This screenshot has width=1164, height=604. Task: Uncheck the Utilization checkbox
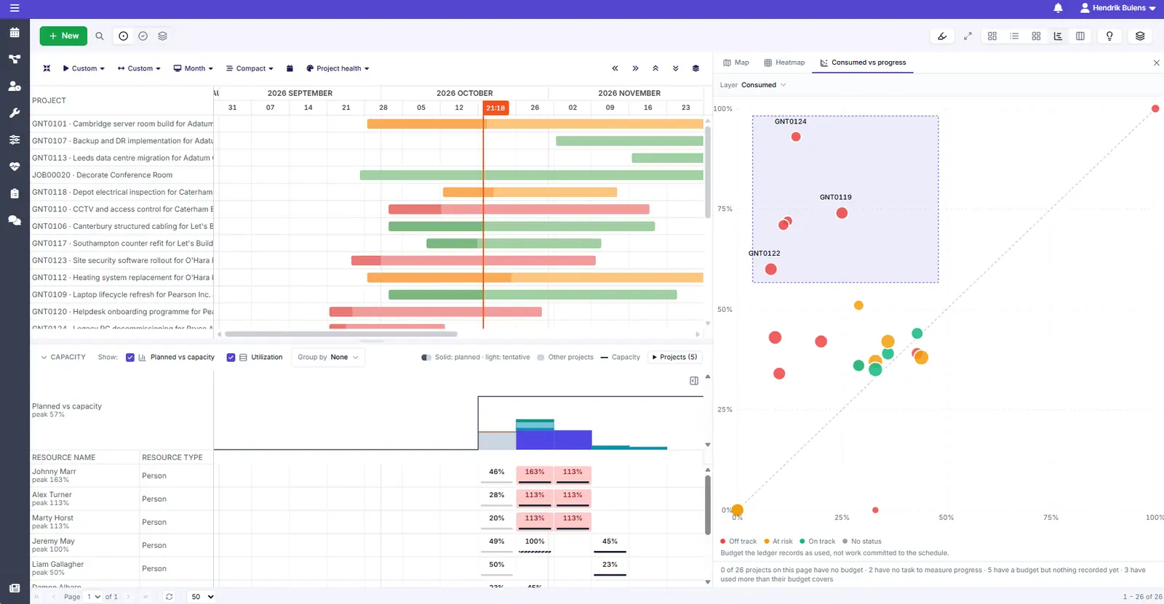231,358
